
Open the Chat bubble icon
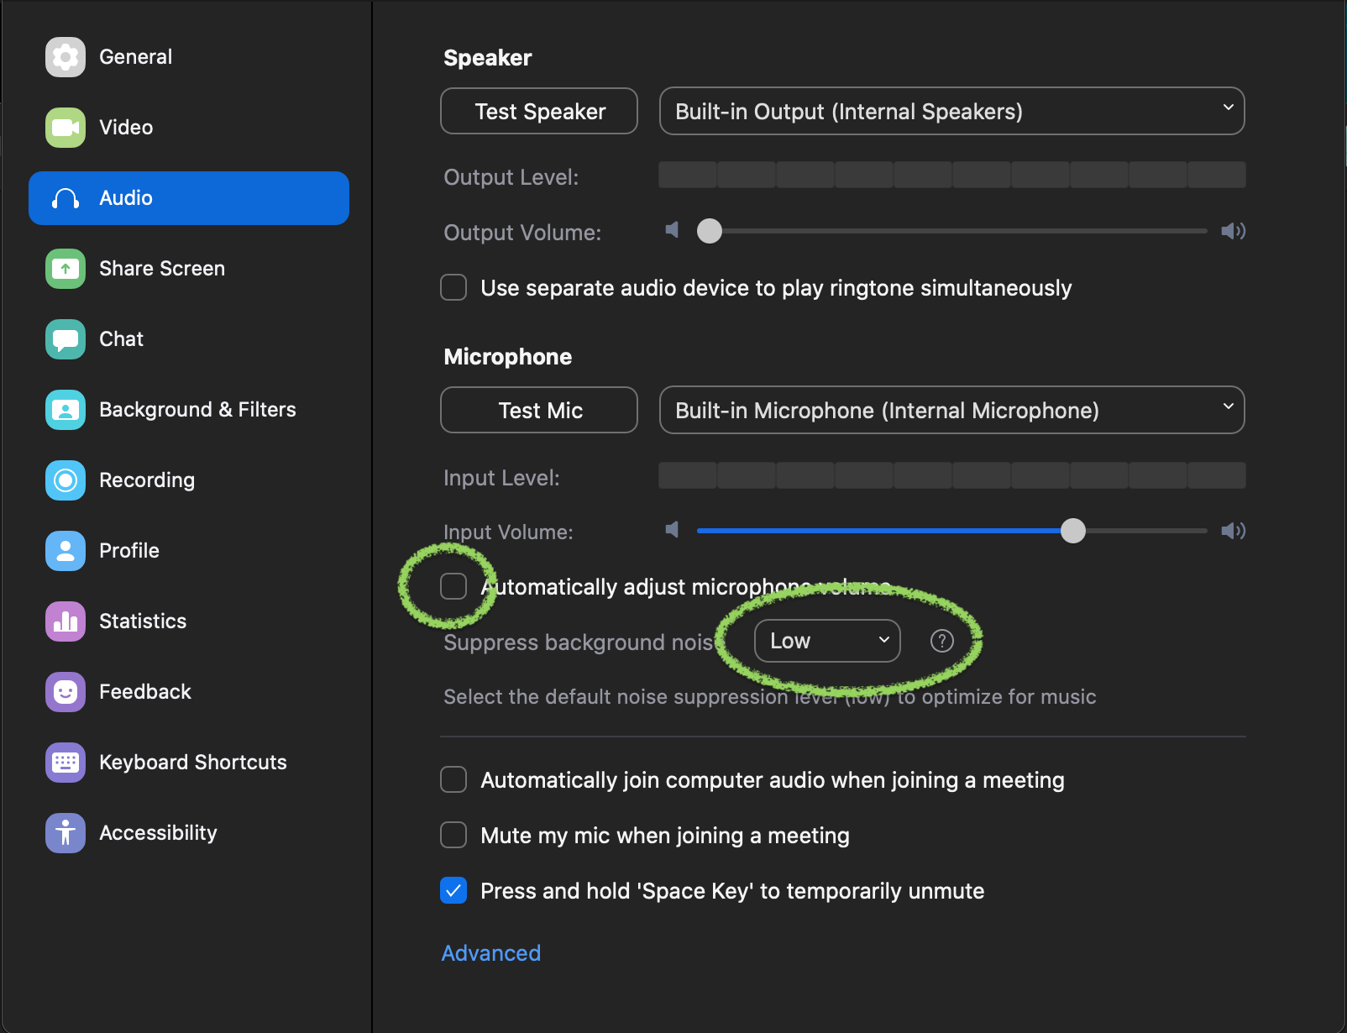tap(66, 339)
